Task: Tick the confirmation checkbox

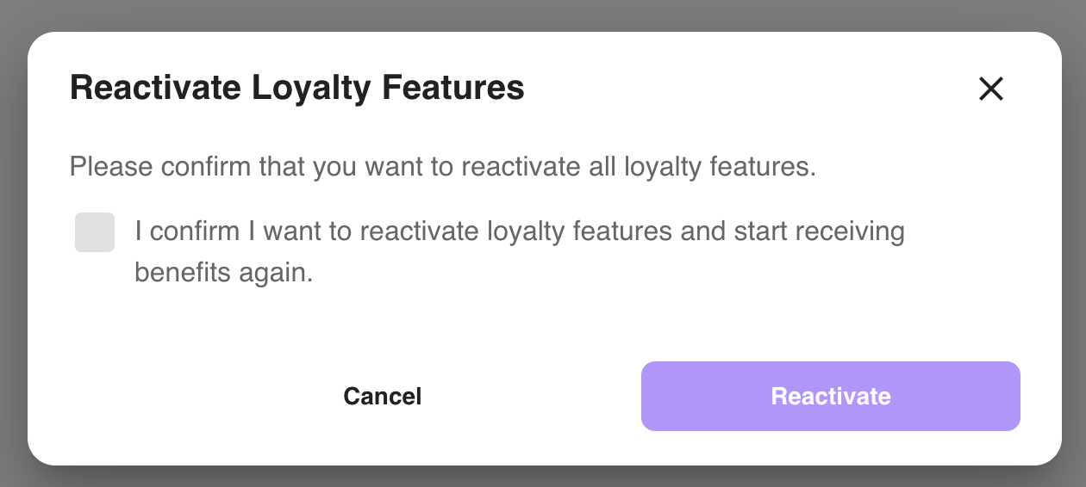Action: coord(95,232)
